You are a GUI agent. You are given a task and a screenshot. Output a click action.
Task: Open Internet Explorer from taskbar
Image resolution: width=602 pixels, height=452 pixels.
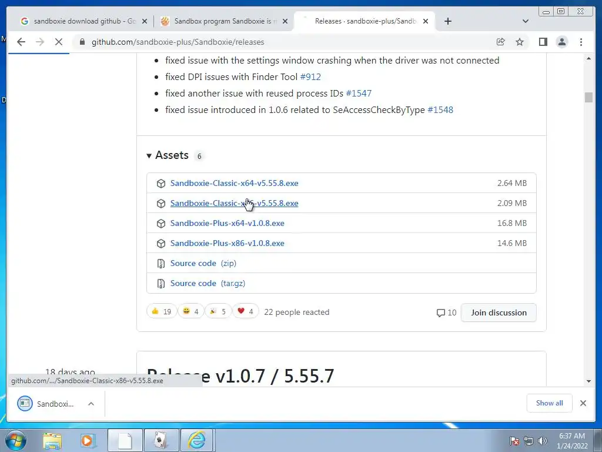click(x=197, y=440)
